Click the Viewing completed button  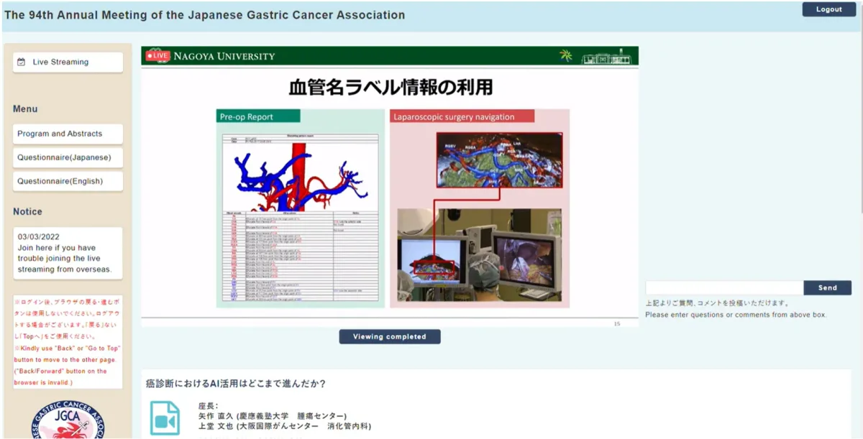(x=390, y=336)
